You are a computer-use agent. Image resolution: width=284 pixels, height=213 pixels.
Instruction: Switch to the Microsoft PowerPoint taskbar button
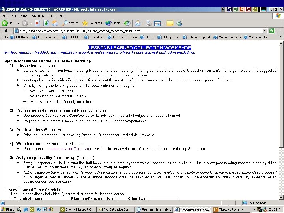click(232, 209)
